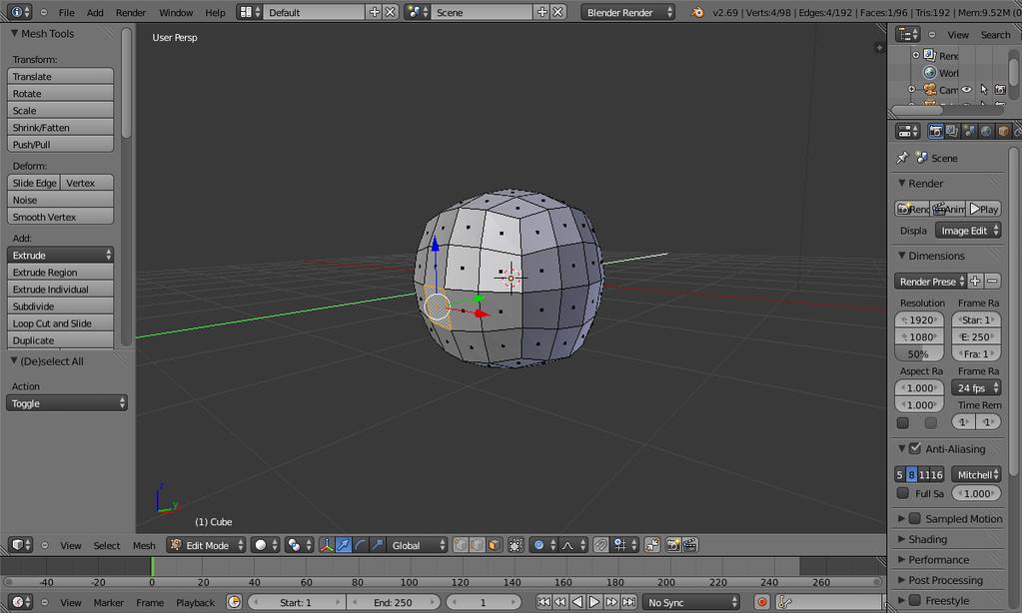Screen dimensions: 1022x613
Task: Toggle the snap magnet icon
Action: coord(601,545)
